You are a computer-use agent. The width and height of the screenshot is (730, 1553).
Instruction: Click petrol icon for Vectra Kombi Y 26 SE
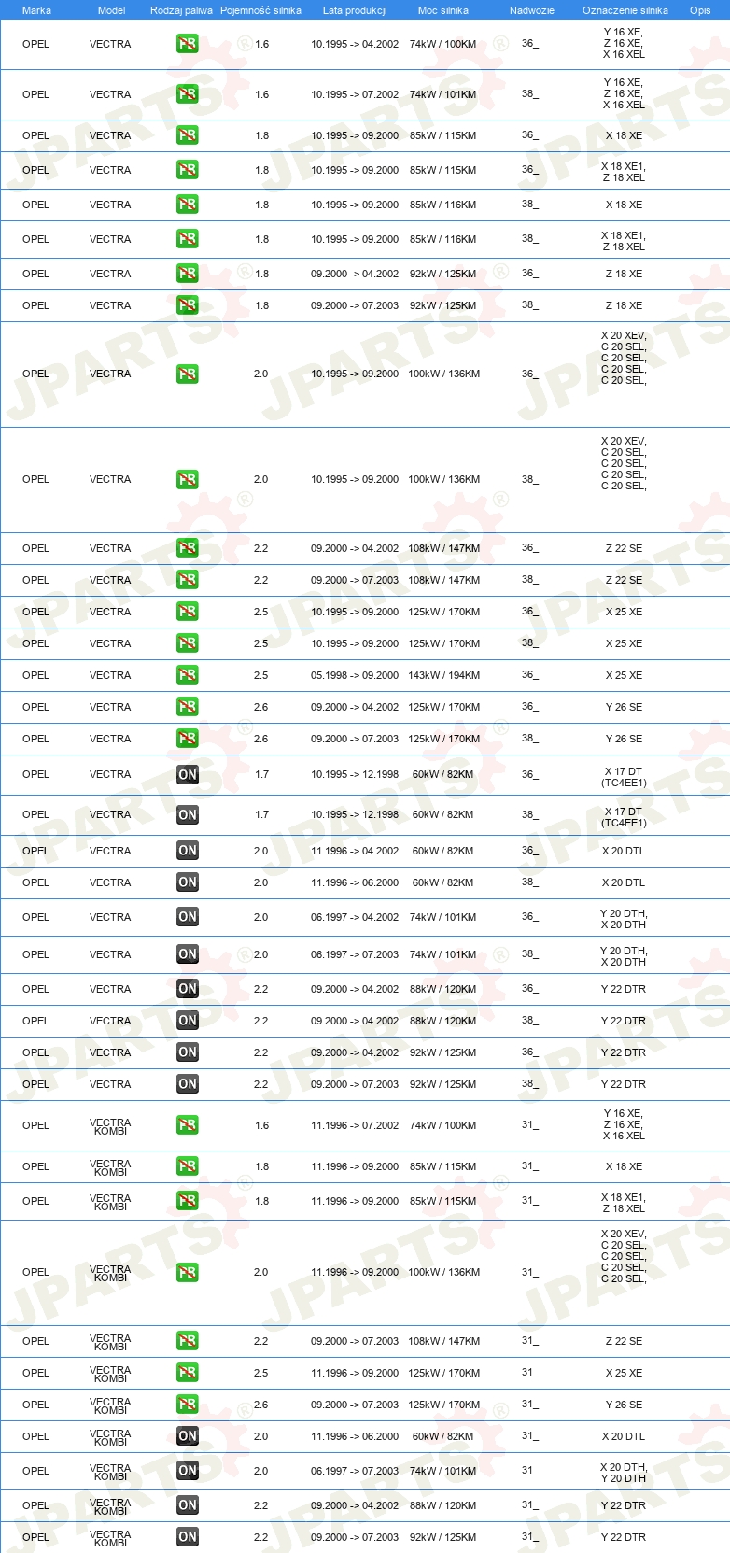pyautogui.click(x=188, y=1405)
